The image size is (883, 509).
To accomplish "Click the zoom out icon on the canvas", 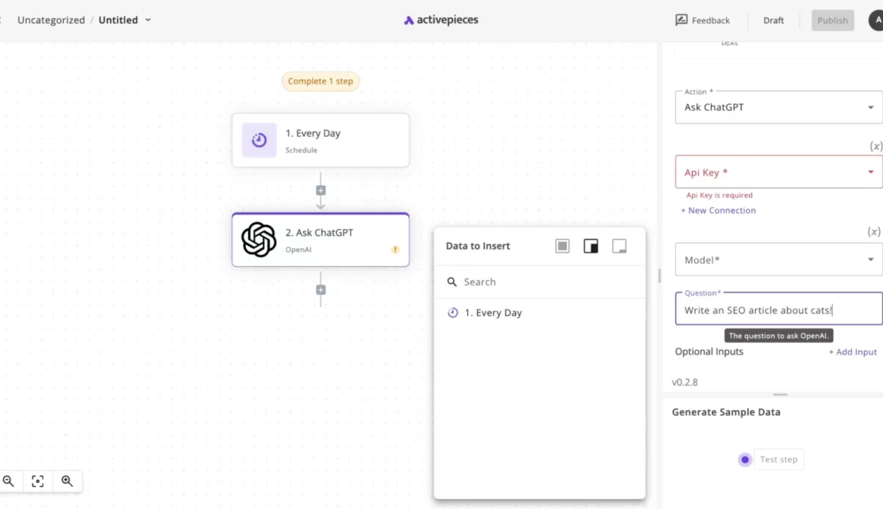I will click(x=8, y=481).
